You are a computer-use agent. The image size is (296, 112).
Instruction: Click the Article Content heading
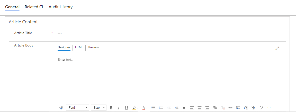(23, 22)
